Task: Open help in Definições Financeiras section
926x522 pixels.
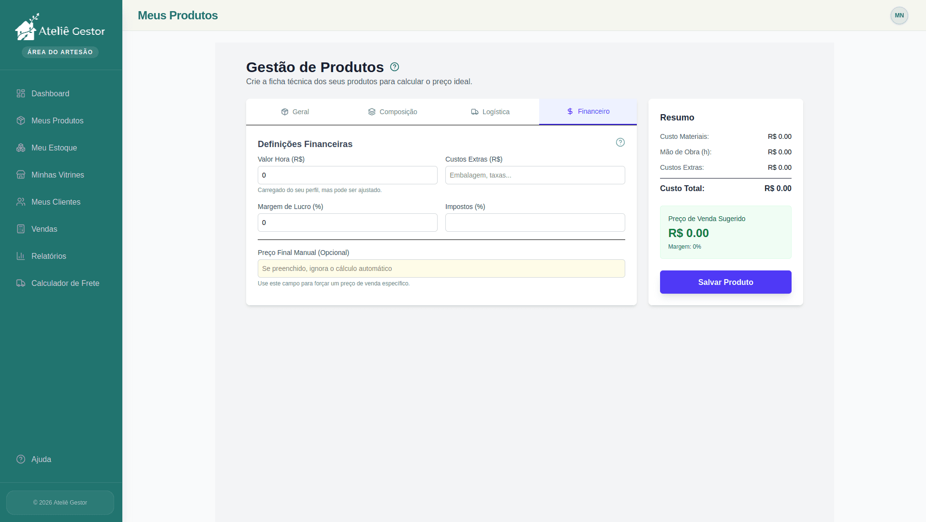Action: [620, 142]
